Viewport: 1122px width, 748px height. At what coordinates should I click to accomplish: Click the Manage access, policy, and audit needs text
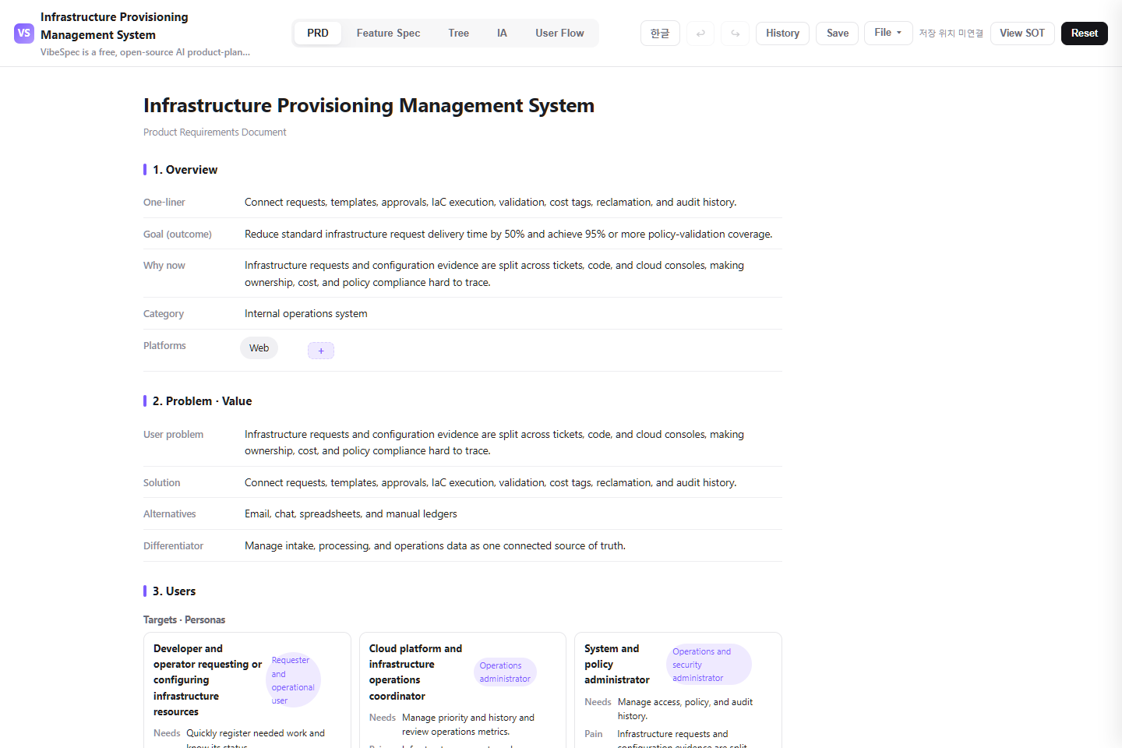(x=685, y=709)
